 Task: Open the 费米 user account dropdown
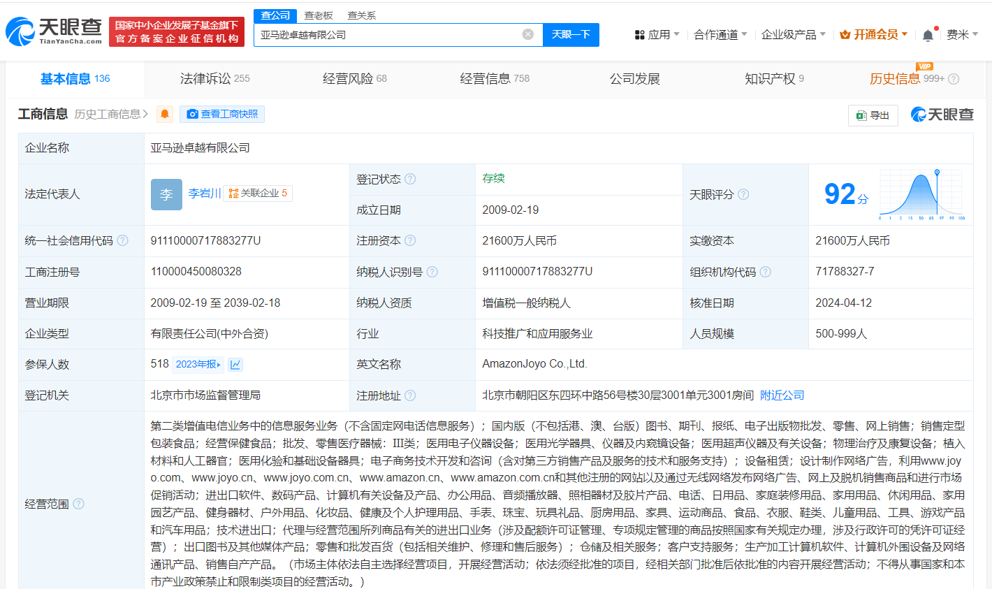[x=962, y=34]
